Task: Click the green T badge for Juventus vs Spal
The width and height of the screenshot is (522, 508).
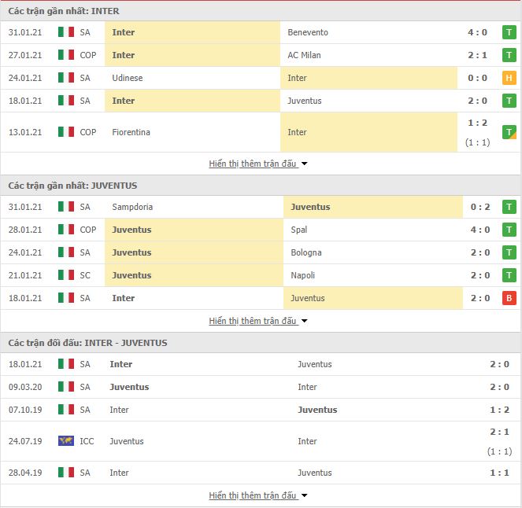Action: coord(509,230)
